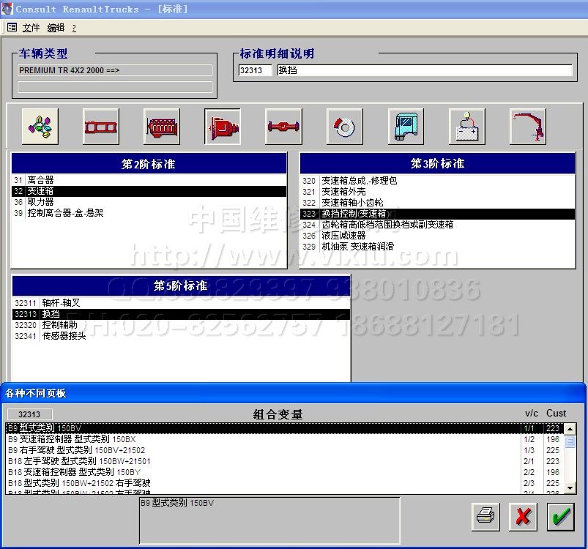Open the 编辑 menu
Screen dimensions: 588x549
[56, 28]
